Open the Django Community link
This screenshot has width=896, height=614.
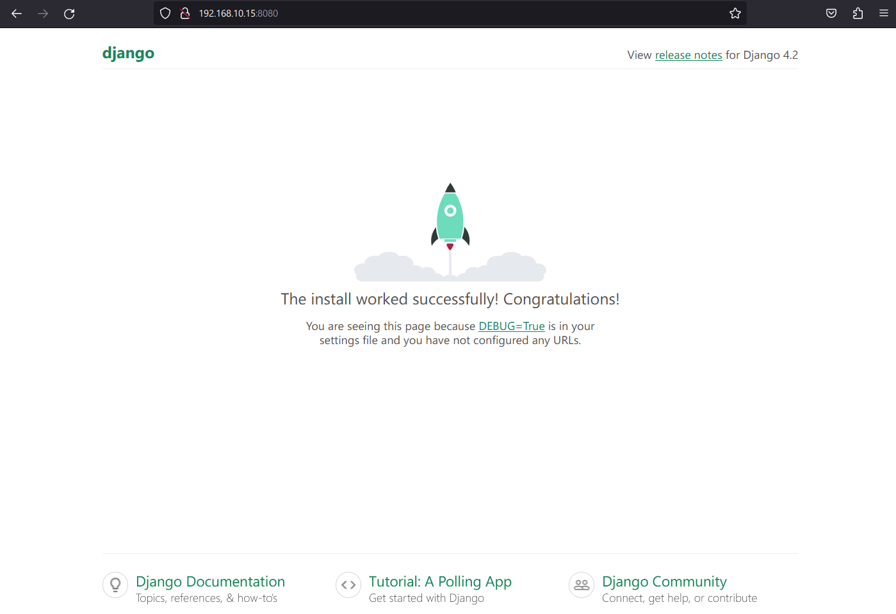(664, 581)
